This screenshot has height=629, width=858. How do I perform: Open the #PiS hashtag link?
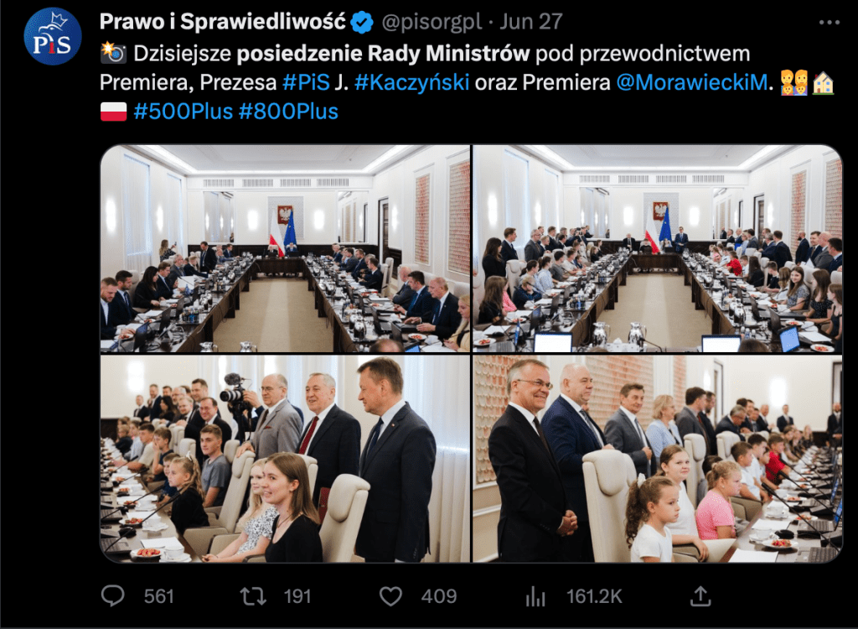pos(306,82)
